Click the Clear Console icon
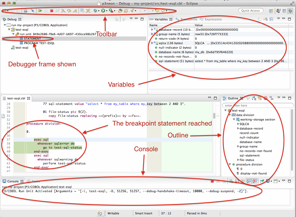 click(231, 181)
